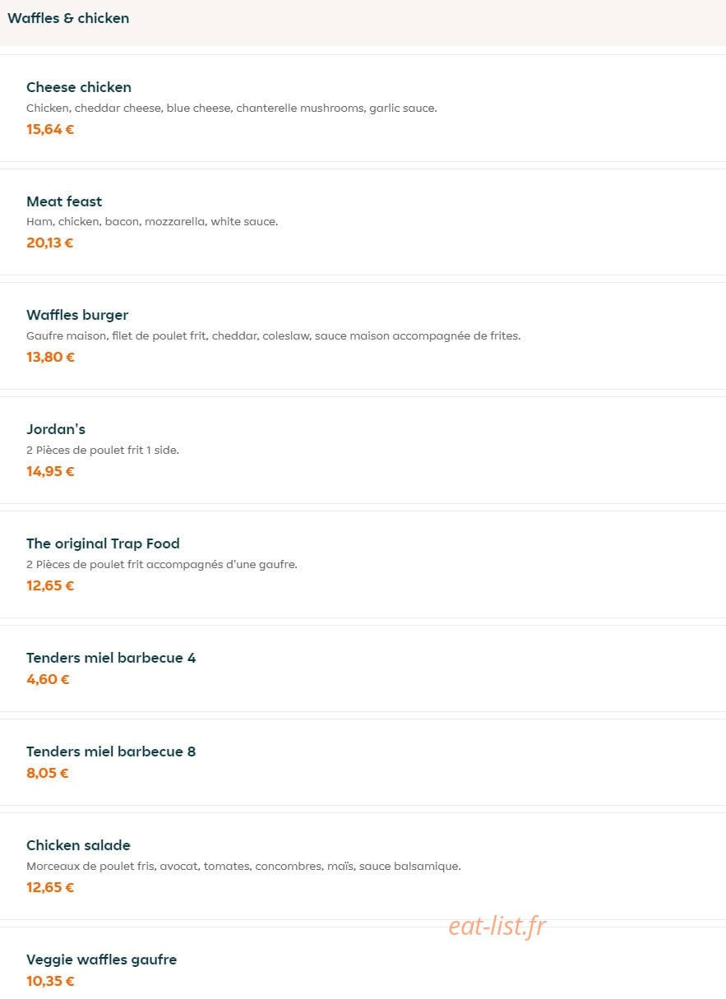
Task: Click the eat-list.fr watermark
Action: point(497,927)
